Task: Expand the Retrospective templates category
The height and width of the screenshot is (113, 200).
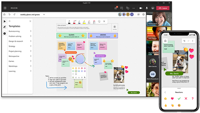Action: pyautogui.click(x=31, y=56)
